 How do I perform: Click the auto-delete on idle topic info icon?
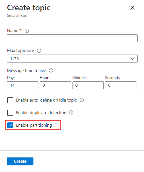82,100
